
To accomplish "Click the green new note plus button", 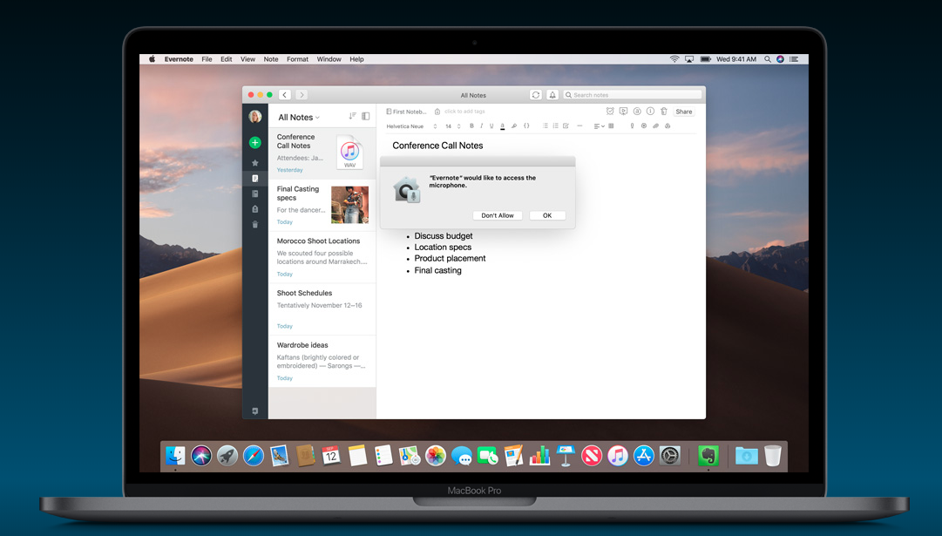I will click(x=254, y=142).
